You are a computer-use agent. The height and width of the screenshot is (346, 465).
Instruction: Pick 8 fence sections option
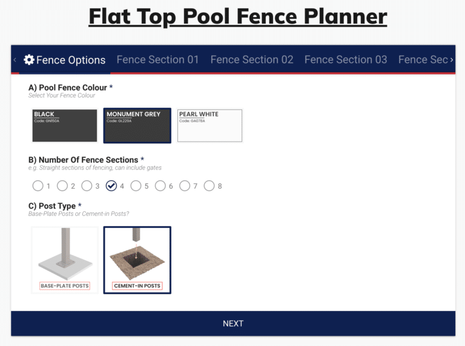tap(209, 186)
